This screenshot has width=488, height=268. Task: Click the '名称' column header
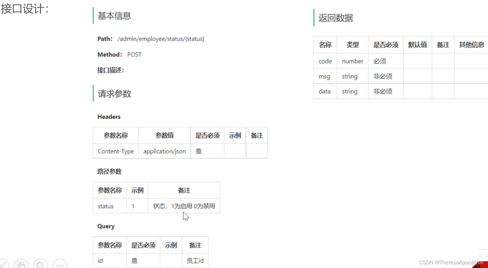(325, 45)
